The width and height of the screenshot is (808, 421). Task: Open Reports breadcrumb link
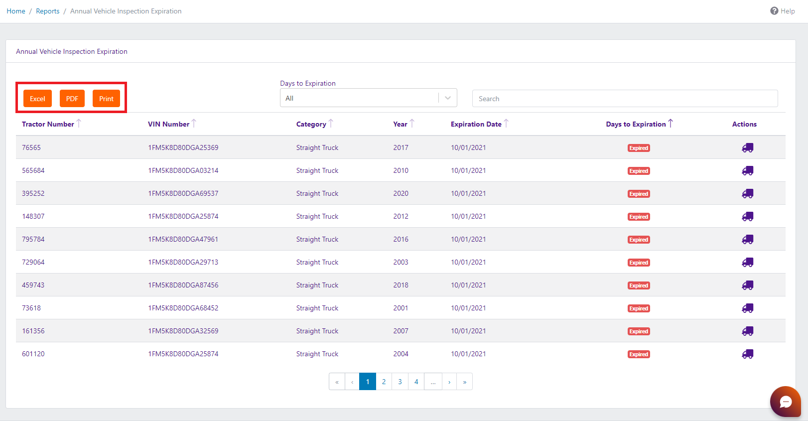(48, 11)
